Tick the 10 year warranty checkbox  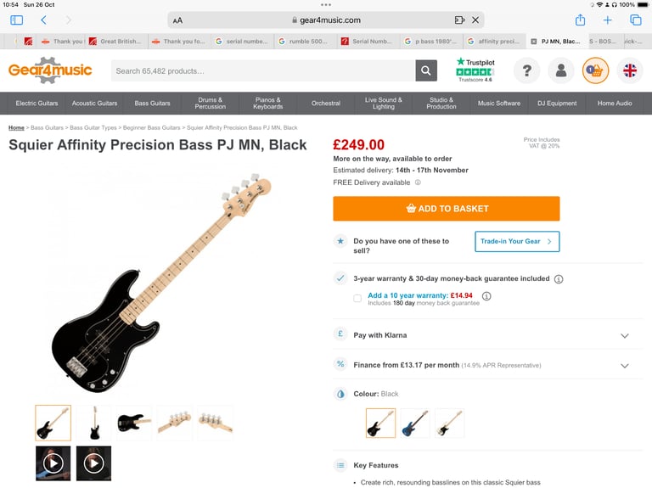(357, 298)
